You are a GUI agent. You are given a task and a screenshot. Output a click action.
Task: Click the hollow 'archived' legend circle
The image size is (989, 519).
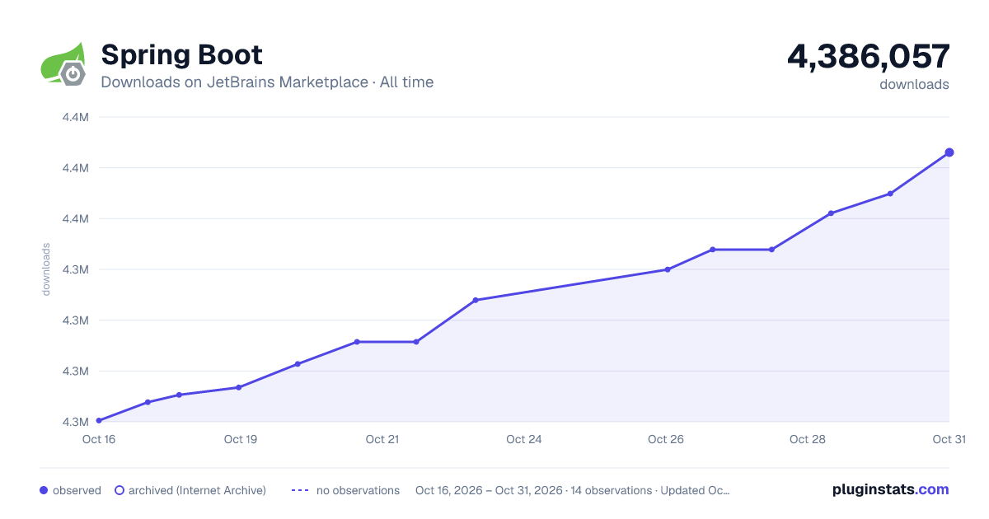pos(120,490)
